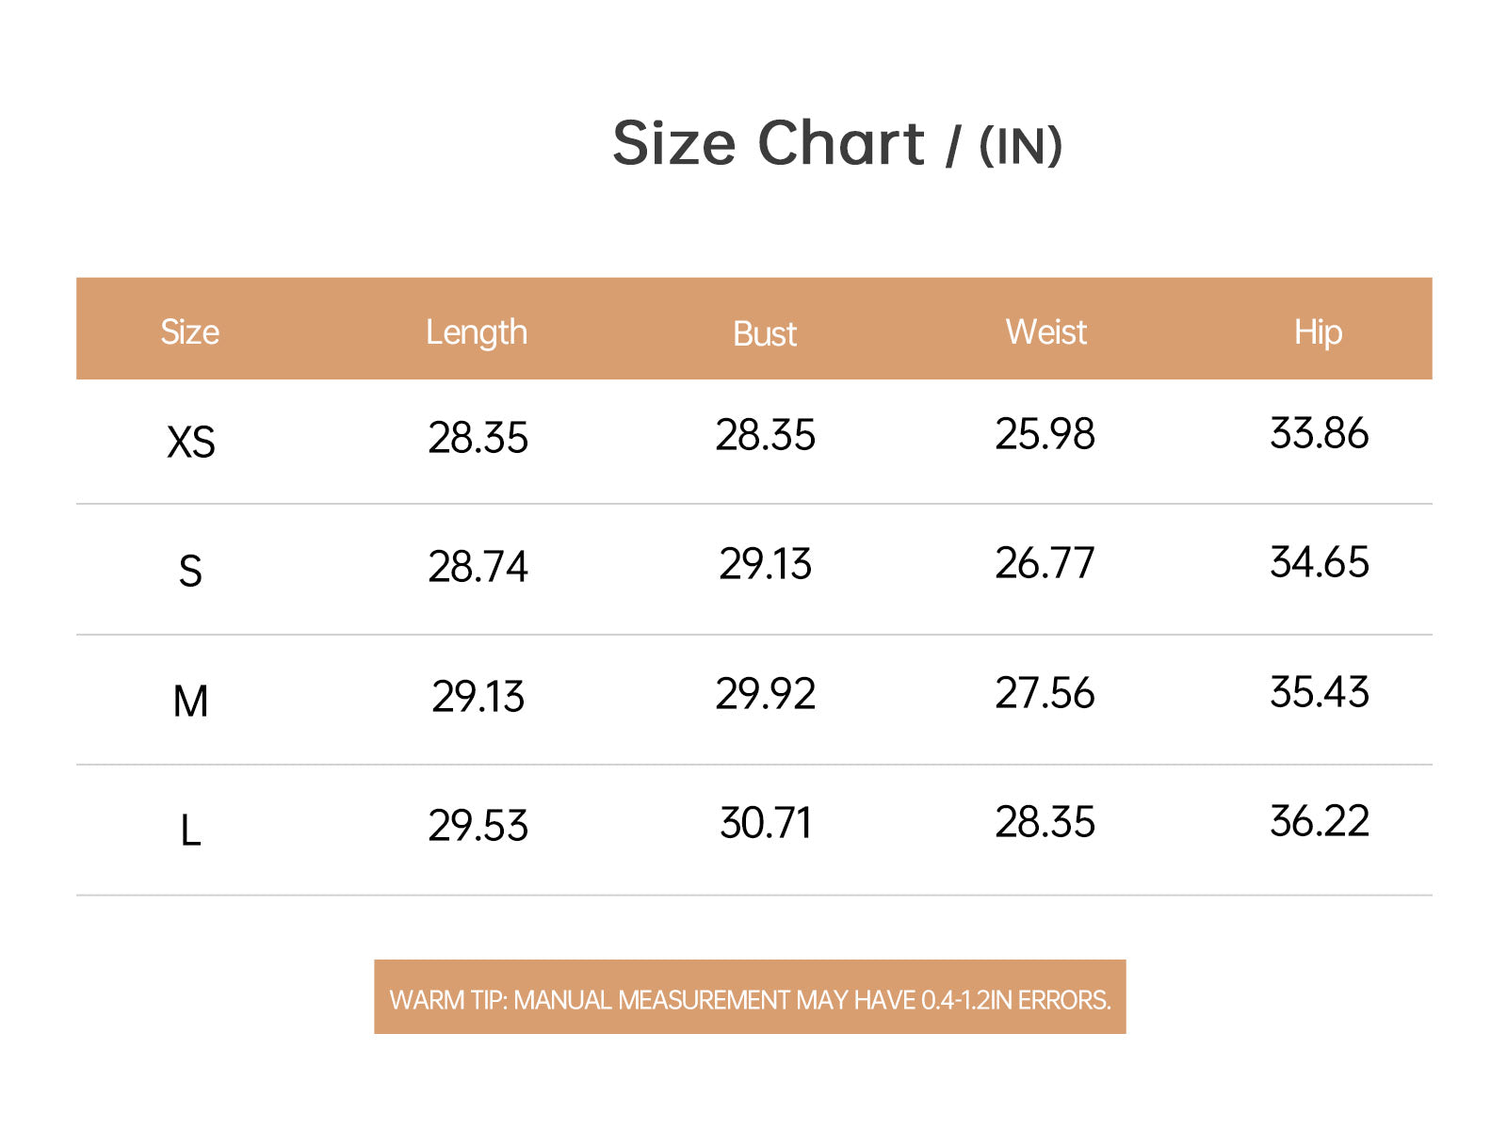Click the S size row label
The image size is (1507, 1130).
(x=190, y=572)
